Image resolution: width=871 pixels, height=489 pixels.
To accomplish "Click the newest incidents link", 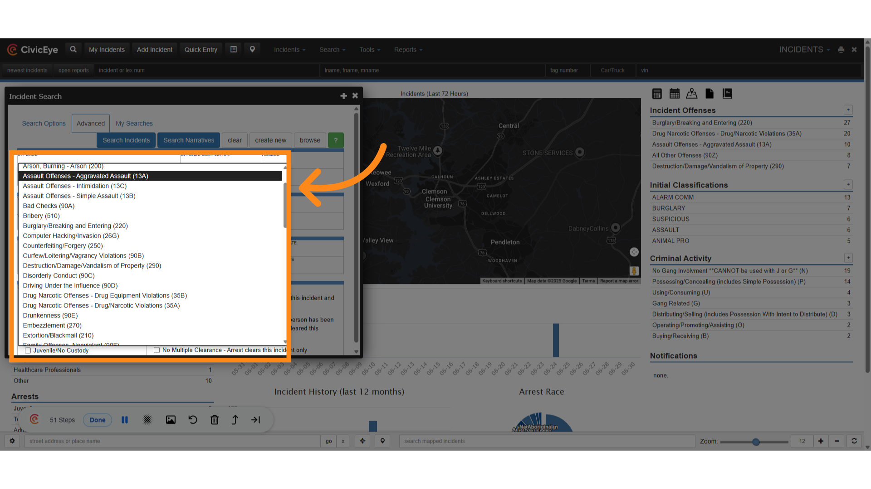I will [27, 70].
